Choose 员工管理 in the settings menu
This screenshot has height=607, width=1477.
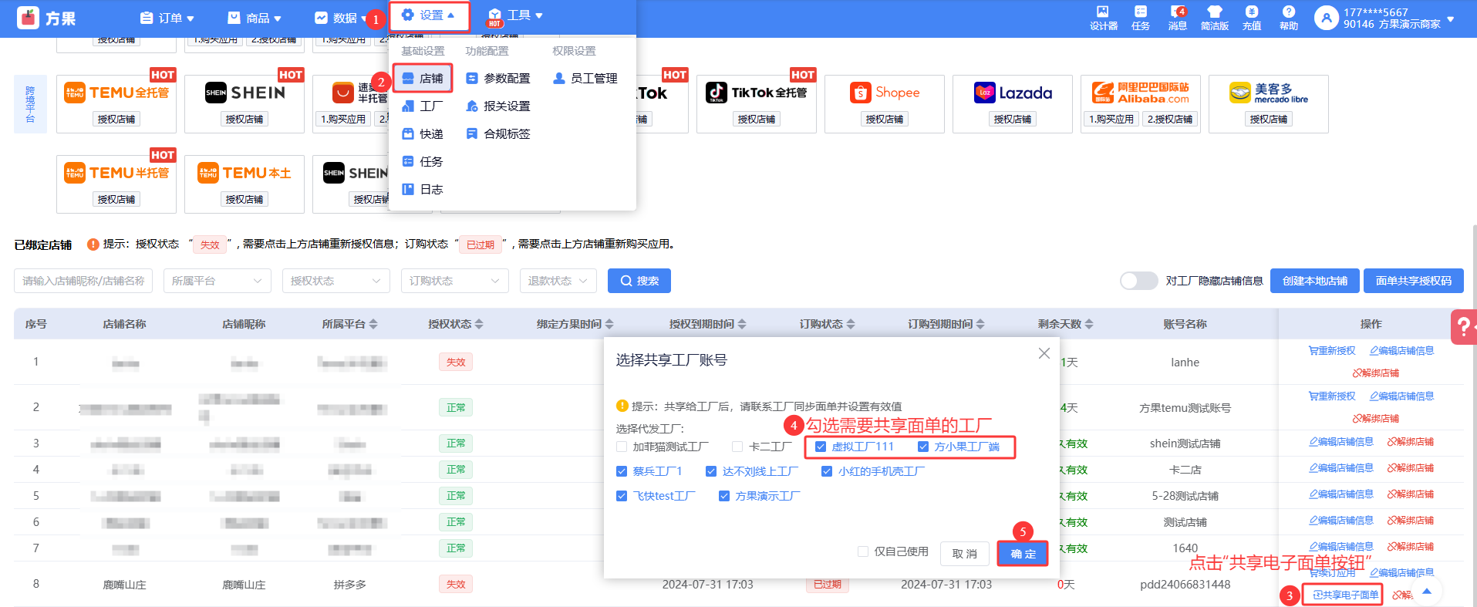pyautogui.click(x=585, y=79)
